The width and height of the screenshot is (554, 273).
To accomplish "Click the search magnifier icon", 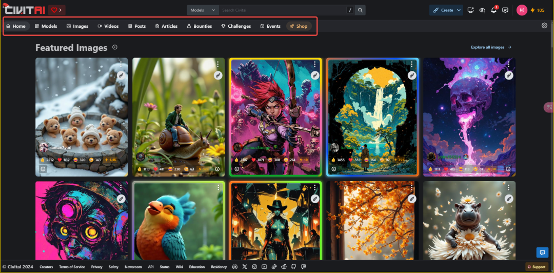I will click(x=361, y=10).
